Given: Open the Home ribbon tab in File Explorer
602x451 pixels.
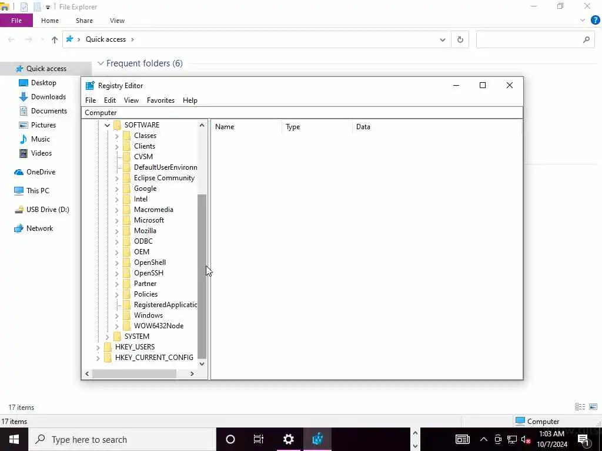Looking at the screenshot, I should coord(50,21).
